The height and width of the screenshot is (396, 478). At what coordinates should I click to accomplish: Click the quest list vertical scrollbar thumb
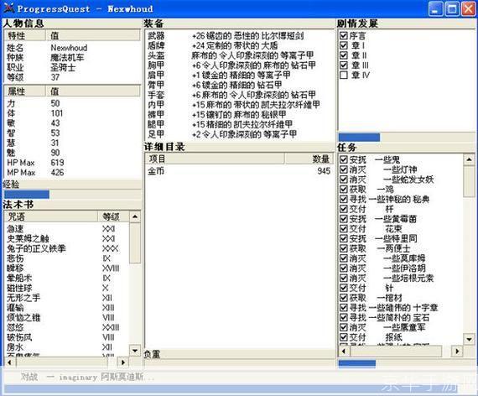(x=469, y=181)
